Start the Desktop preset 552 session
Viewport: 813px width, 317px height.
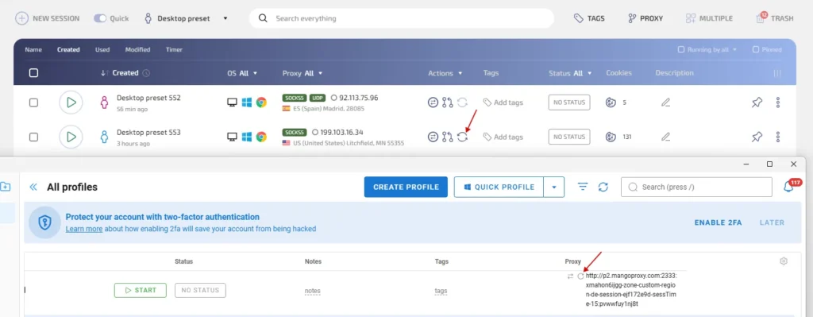tap(71, 102)
